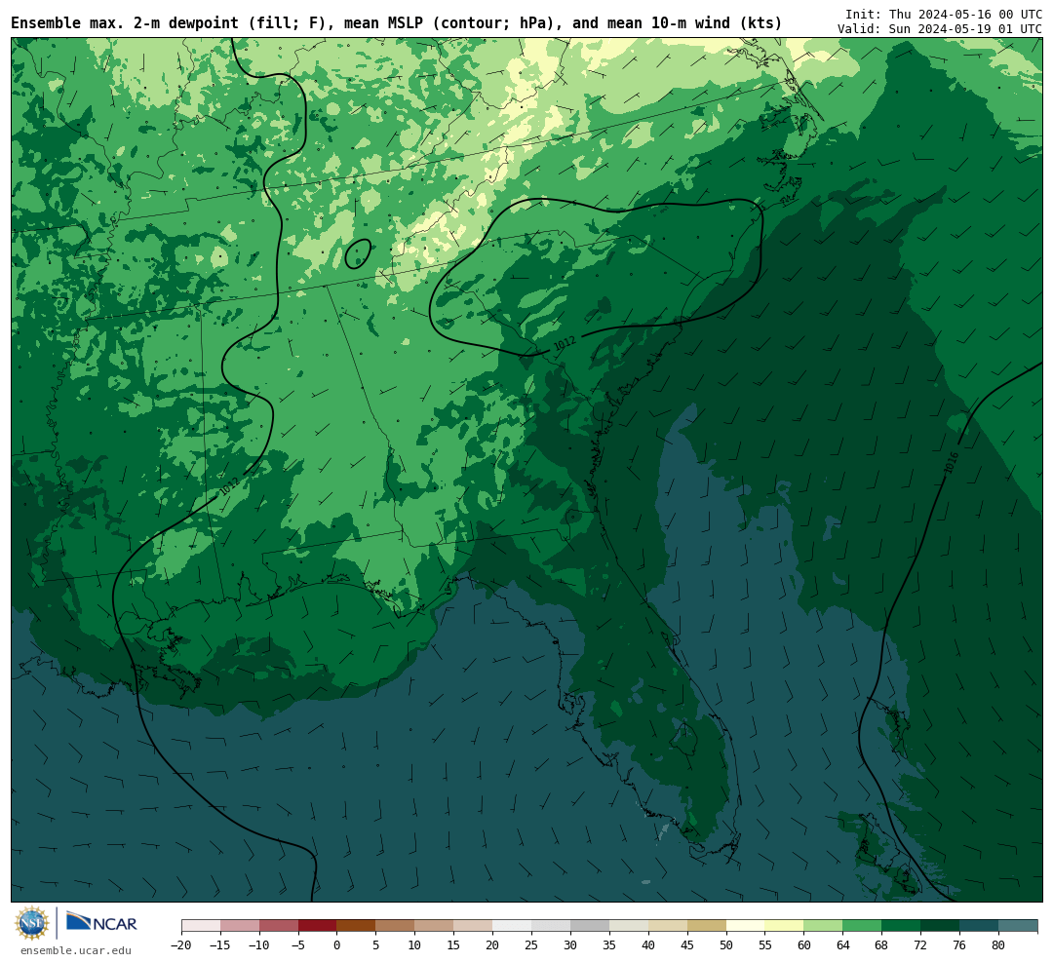Click the colorbar swatch between 20 and 25

click(513, 925)
